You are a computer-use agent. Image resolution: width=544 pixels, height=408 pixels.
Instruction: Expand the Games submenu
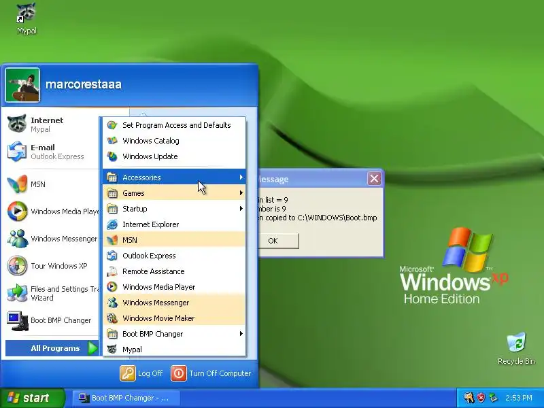point(174,193)
